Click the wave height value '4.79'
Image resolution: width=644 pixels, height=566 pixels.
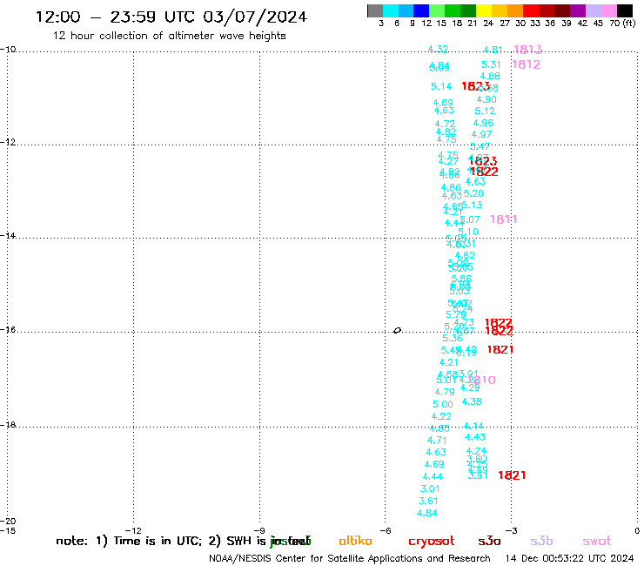[x=445, y=392]
